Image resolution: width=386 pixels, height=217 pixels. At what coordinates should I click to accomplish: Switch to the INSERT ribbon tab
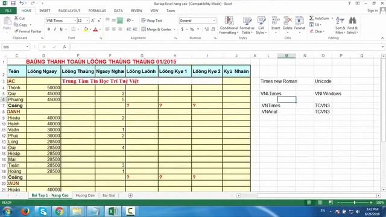point(45,11)
